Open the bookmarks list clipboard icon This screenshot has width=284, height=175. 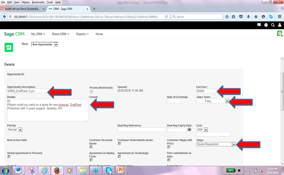pyautogui.click(x=234, y=17)
